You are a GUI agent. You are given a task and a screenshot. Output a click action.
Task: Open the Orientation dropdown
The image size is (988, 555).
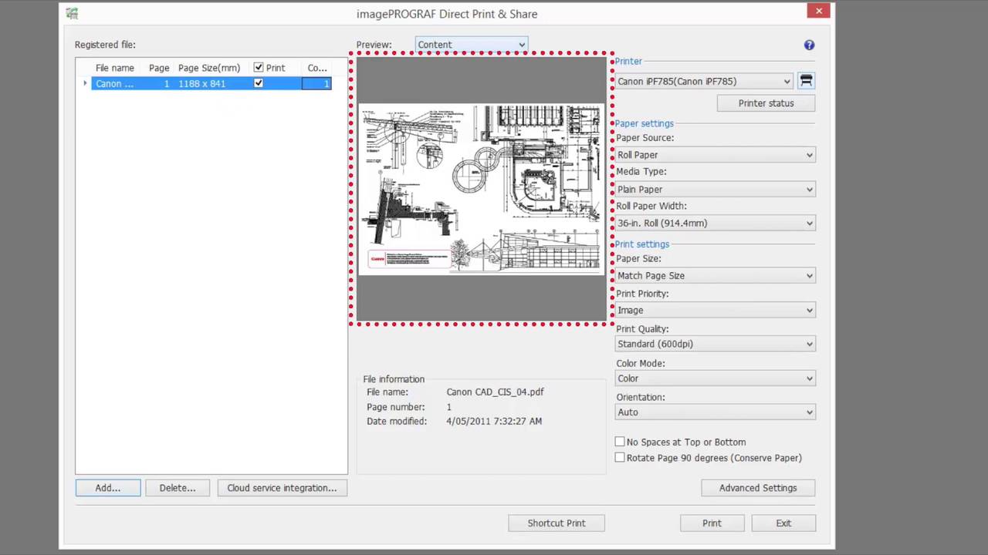tap(715, 412)
